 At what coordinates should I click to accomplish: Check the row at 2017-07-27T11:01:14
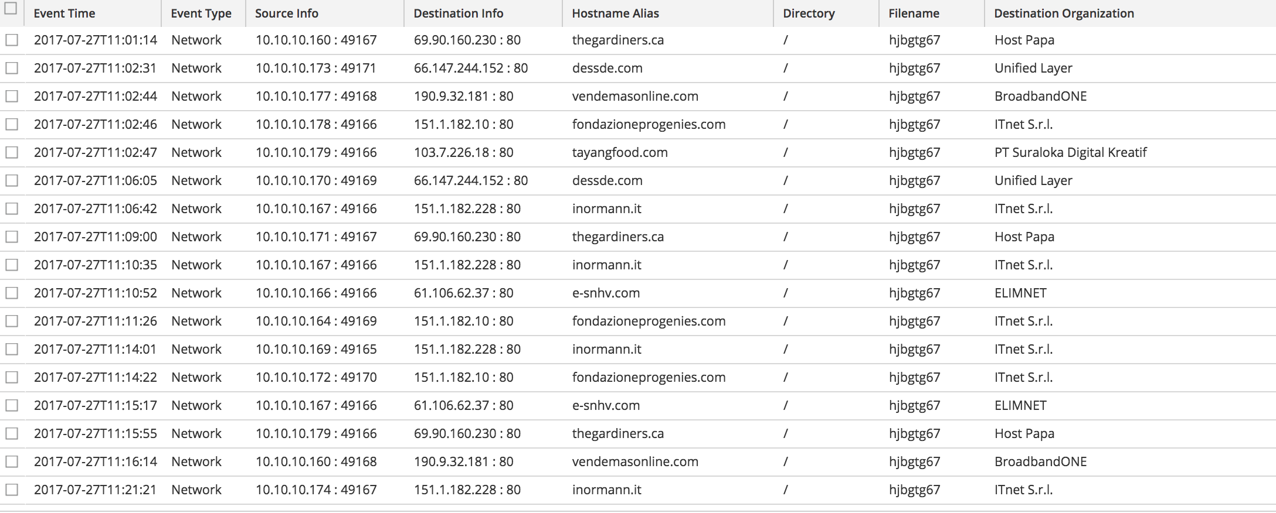click(12, 40)
